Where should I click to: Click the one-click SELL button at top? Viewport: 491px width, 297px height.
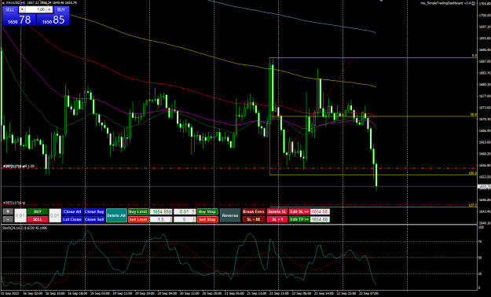tap(10, 9)
